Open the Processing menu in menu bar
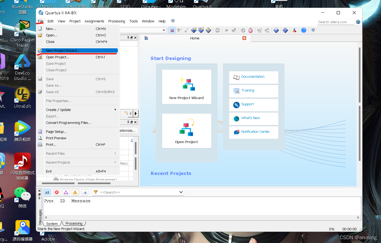Image resolution: width=381 pixels, height=243 pixels. click(x=116, y=21)
